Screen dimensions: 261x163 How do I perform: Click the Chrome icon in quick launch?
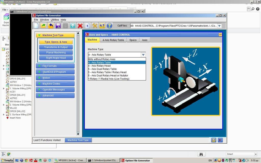26,160
